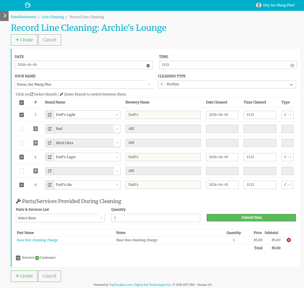Image resolution: width=304 pixels, height=288 pixels.
Task: Click the select-brand icon for Duff's Ale
Action: point(50,185)
